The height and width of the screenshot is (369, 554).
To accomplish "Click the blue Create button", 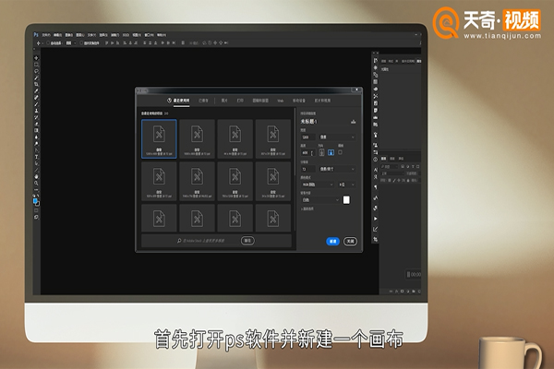I will pos(332,241).
